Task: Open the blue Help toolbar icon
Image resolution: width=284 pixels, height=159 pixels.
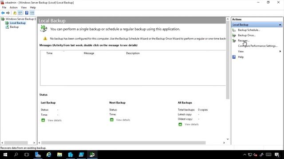Action: click(x=27, y=13)
